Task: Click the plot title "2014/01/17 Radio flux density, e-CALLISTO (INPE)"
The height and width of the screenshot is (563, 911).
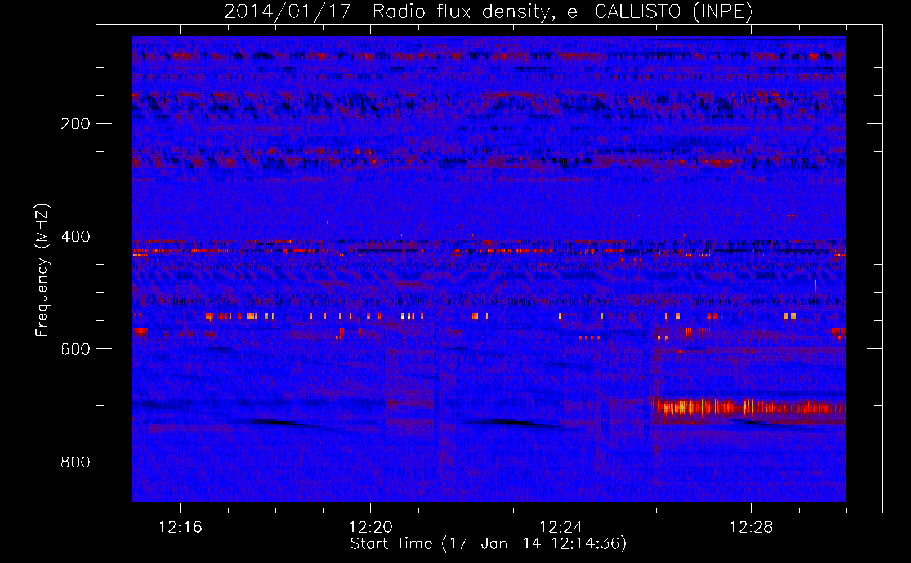Action: coord(488,11)
